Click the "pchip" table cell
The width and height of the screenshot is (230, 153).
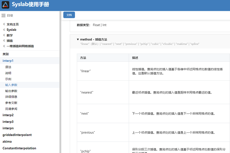[103, 147]
